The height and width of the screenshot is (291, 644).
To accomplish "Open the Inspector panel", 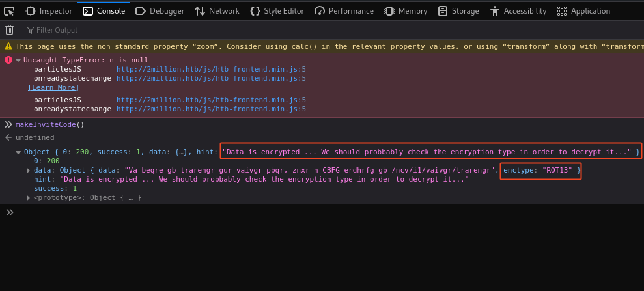I will click(49, 11).
